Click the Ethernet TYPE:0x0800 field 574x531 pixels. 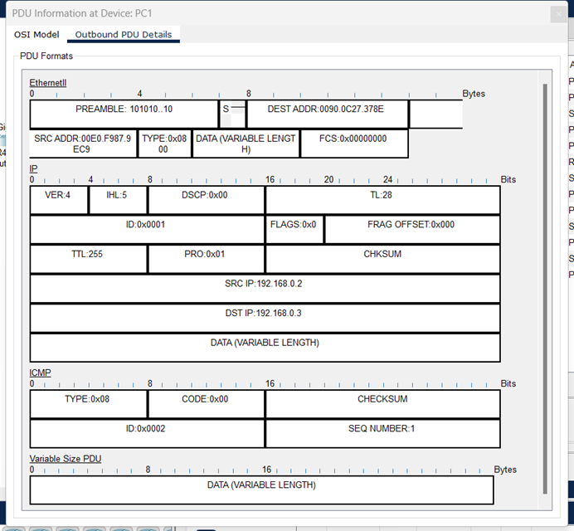(x=164, y=144)
